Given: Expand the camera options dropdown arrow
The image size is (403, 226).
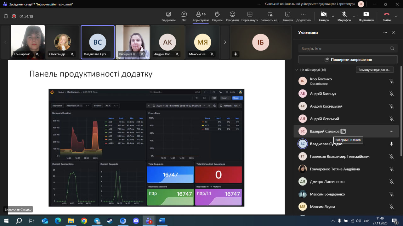Looking at the screenshot, I should [333, 16].
